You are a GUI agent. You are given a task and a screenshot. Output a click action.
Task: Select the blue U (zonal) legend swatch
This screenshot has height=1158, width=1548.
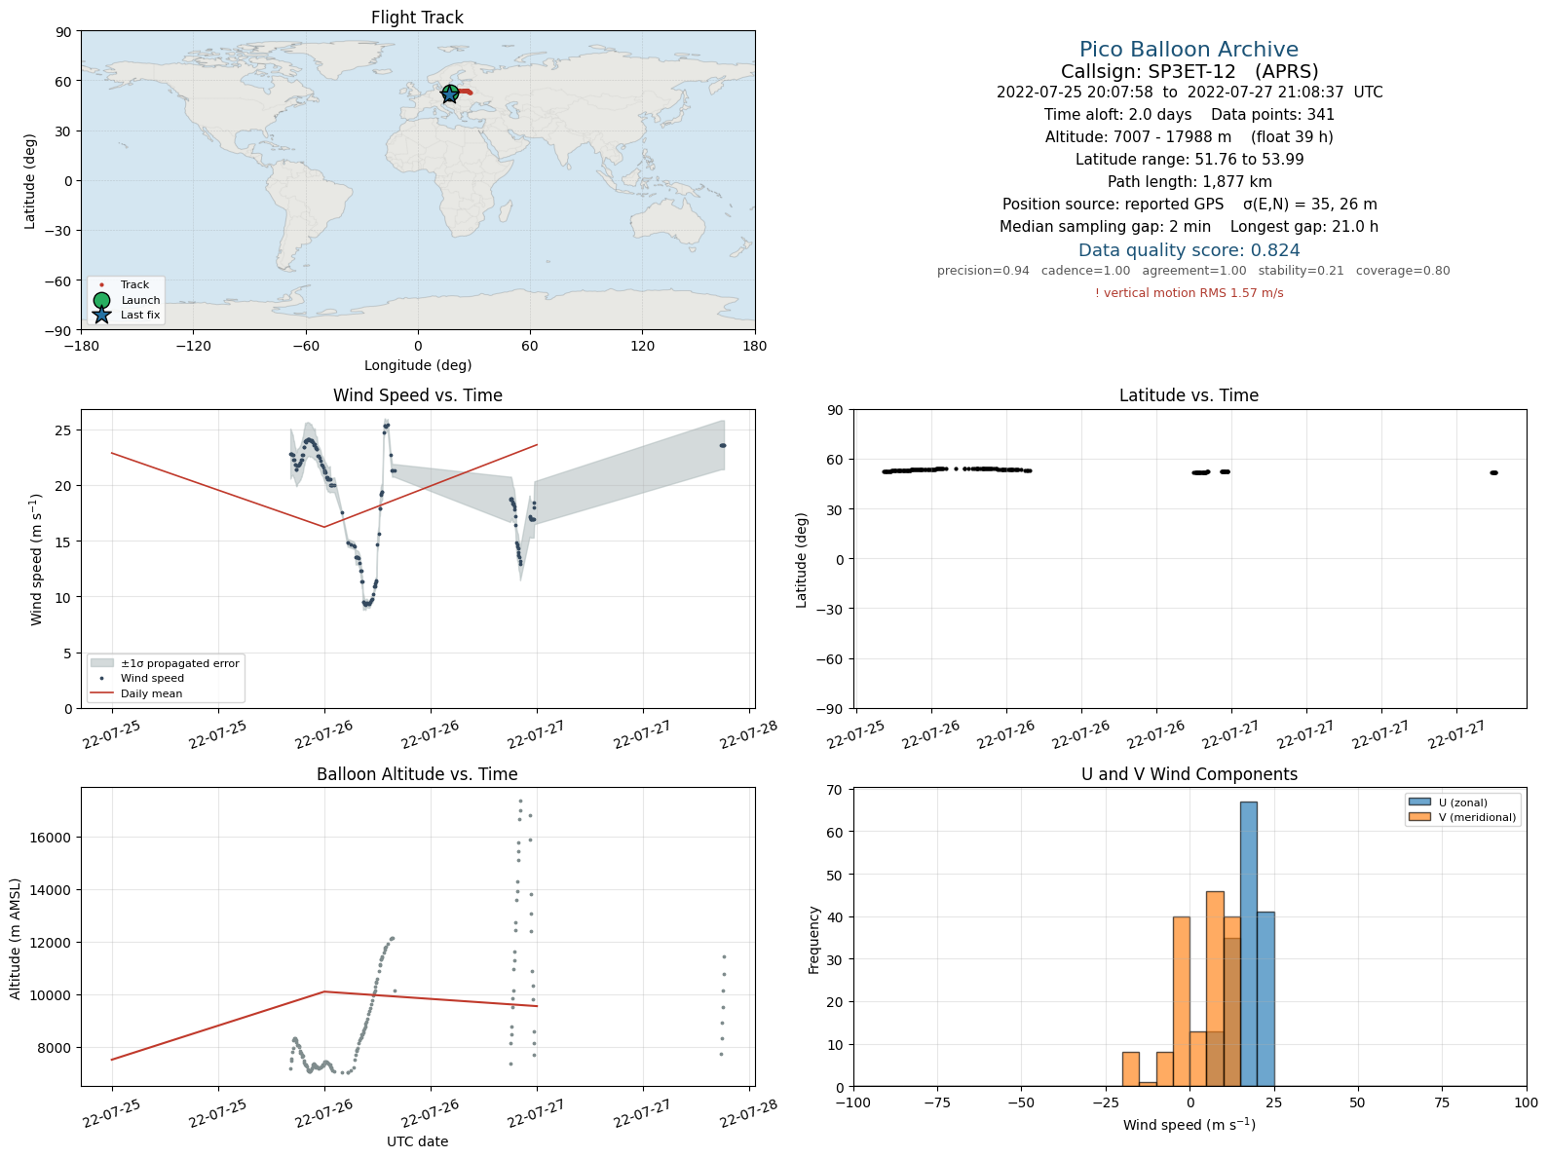[x=1418, y=803]
